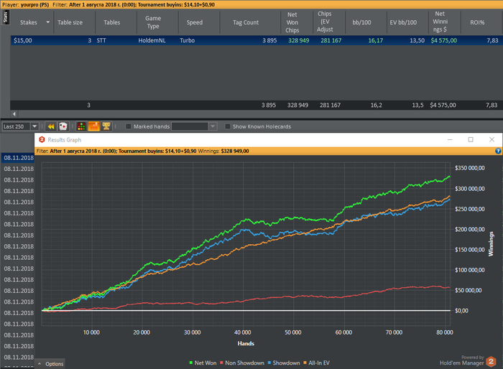
Task: Click the blue help icon in graph window
Action: 498,151
